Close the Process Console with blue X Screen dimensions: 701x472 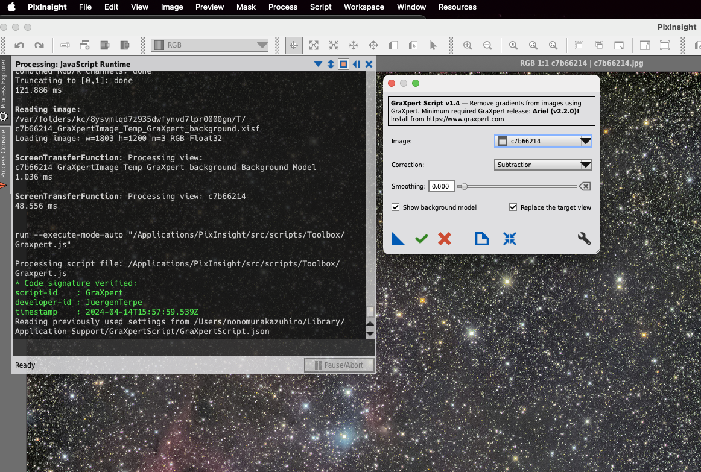point(369,65)
